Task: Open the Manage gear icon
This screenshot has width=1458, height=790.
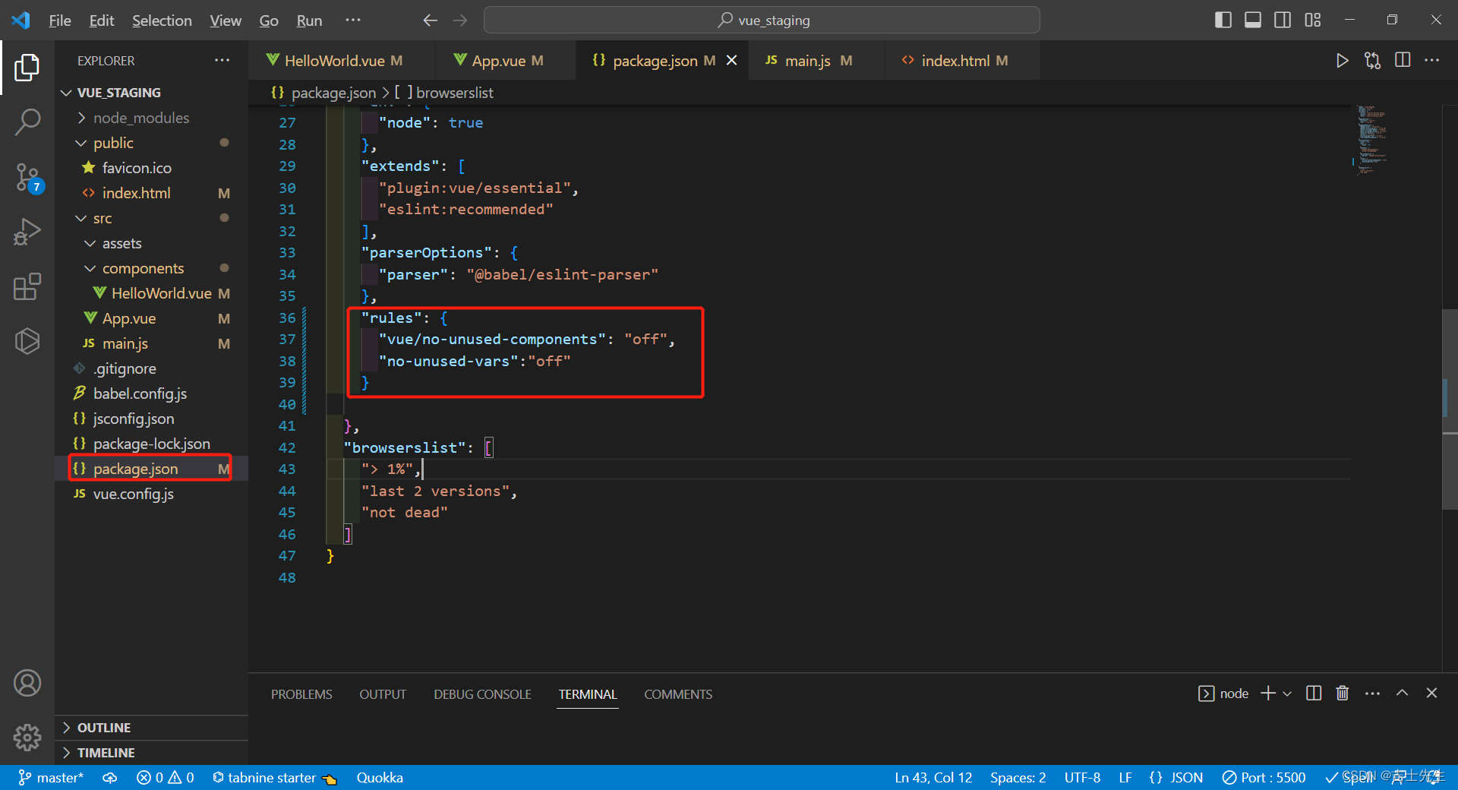Action: click(x=27, y=737)
